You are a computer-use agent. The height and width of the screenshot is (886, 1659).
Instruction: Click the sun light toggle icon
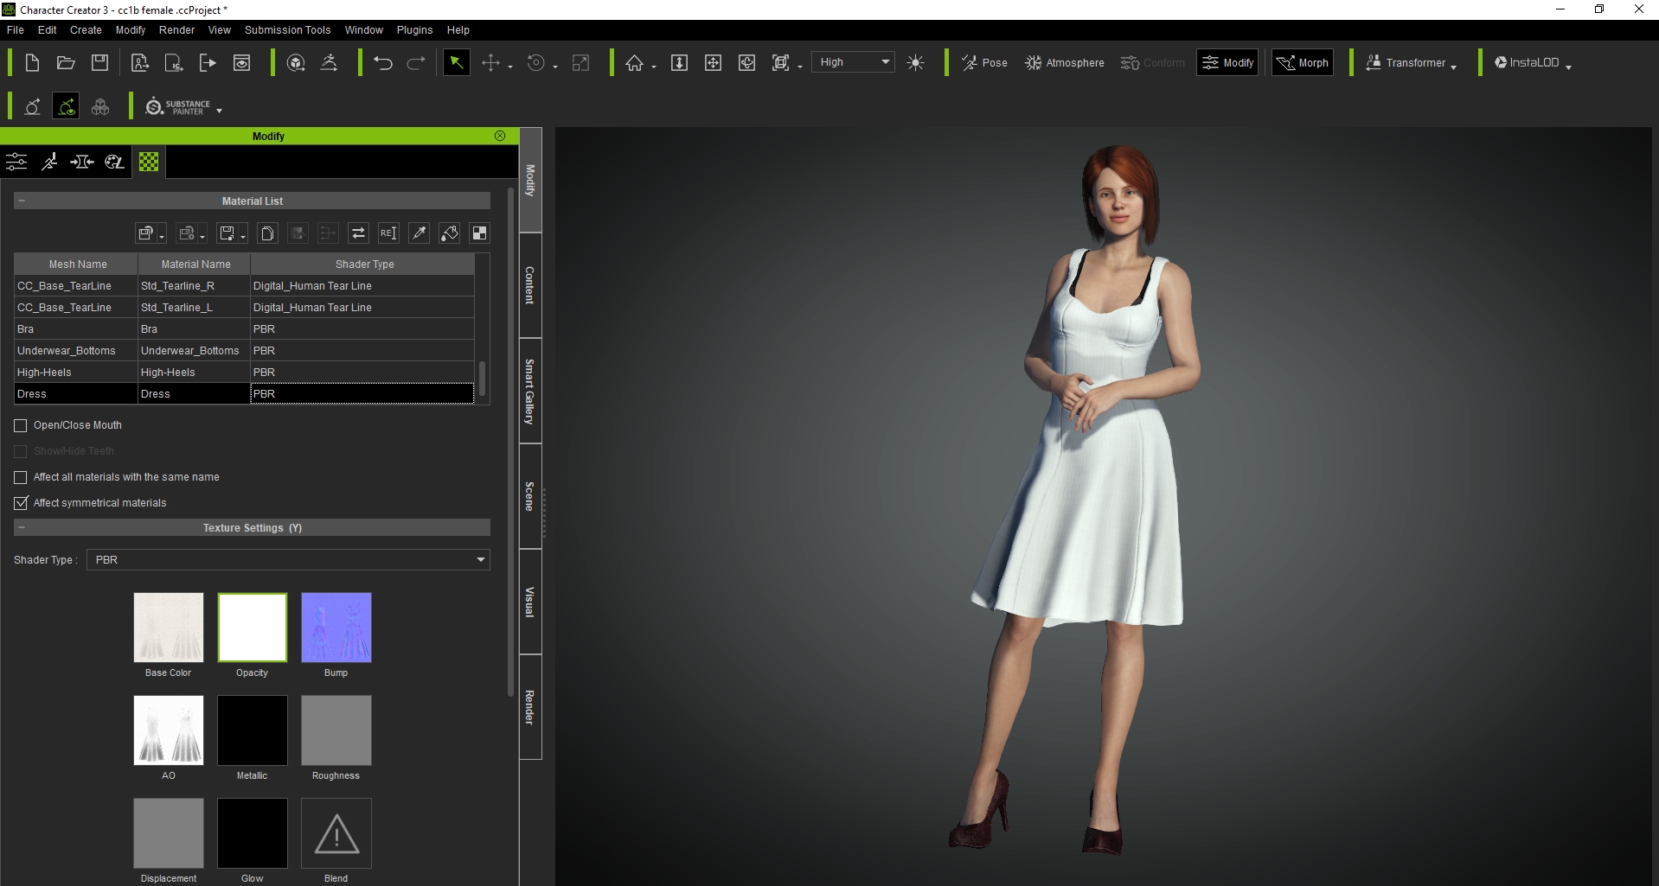tap(916, 62)
